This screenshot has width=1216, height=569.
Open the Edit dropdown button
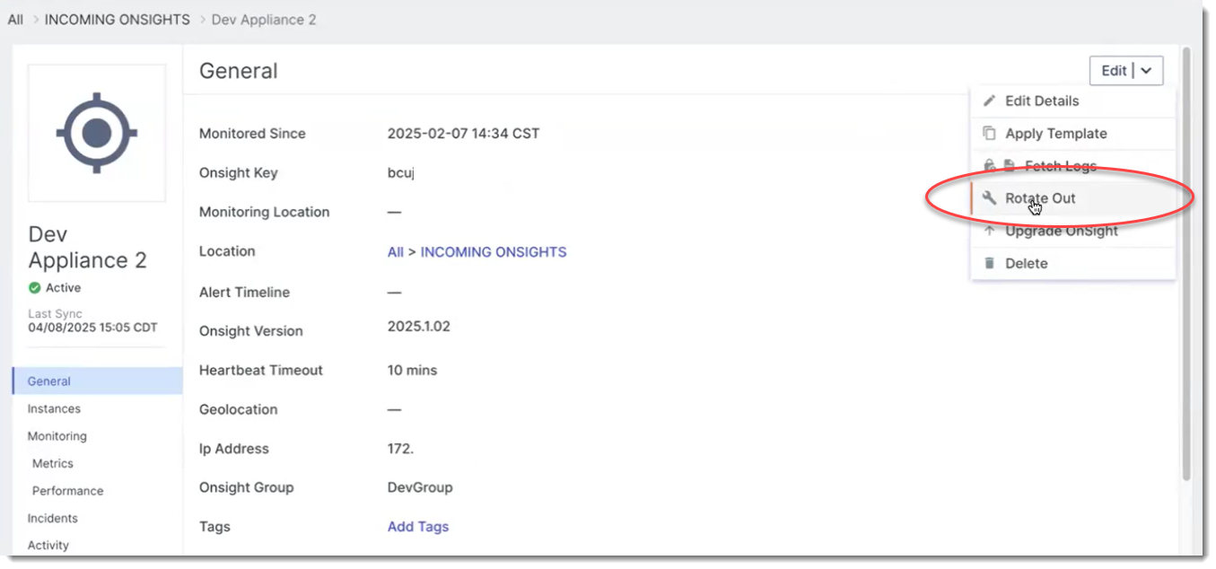(x=1125, y=71)
